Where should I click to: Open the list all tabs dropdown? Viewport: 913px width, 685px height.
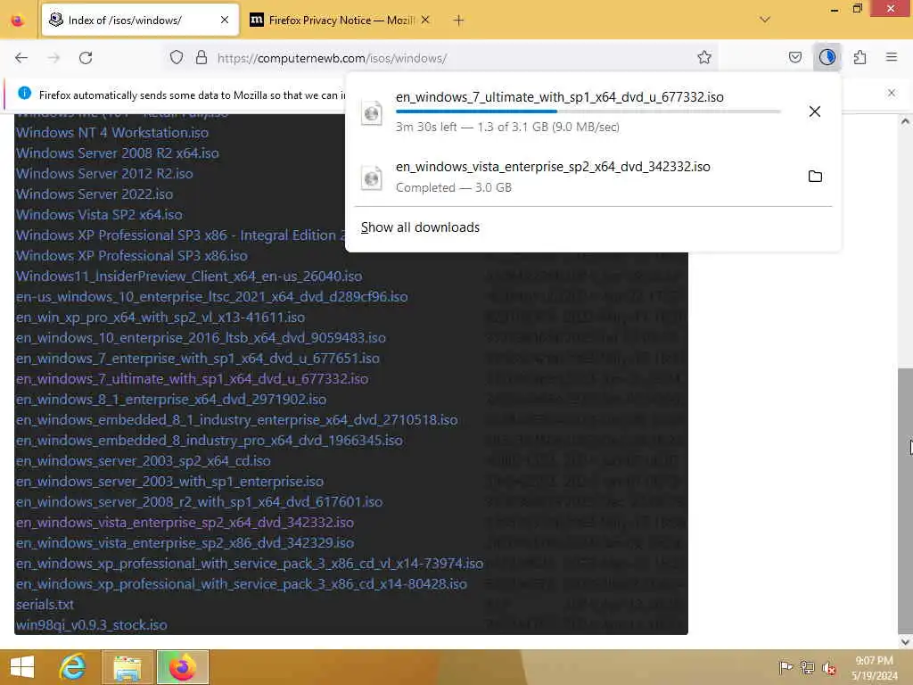pos(765,20)
